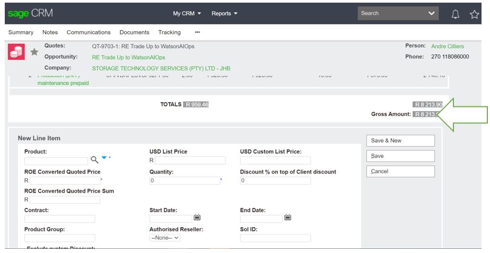Toggle the grey star beside Quotes
The width and height of the screenshot is (490, 253).
pos(34,52)
